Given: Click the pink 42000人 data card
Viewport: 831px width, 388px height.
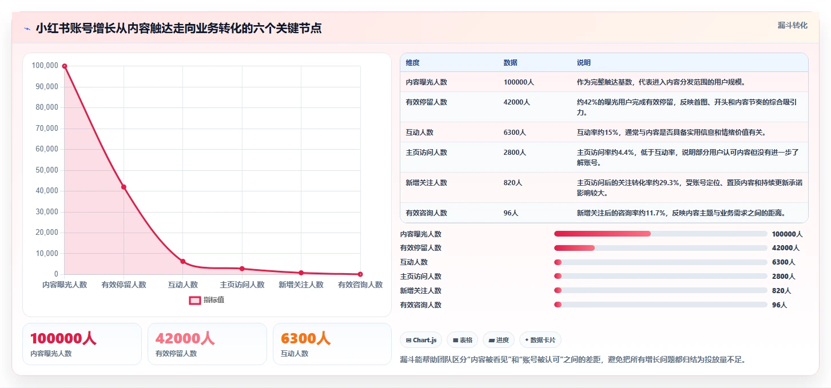Looking at the screenshot, I should (207, 344).
